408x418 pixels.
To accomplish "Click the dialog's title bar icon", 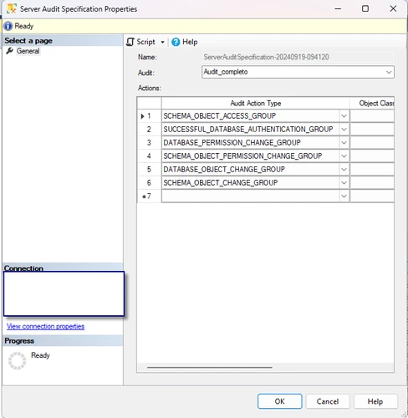I will pos(12,8).
